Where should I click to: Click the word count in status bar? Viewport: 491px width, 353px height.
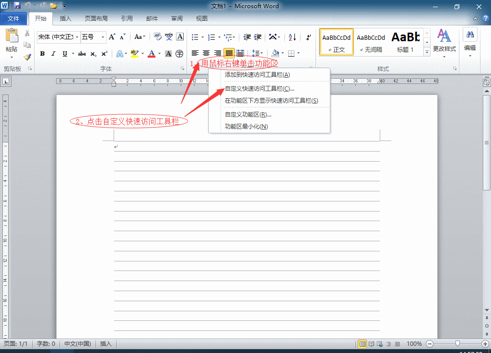(x=46, y=344)
